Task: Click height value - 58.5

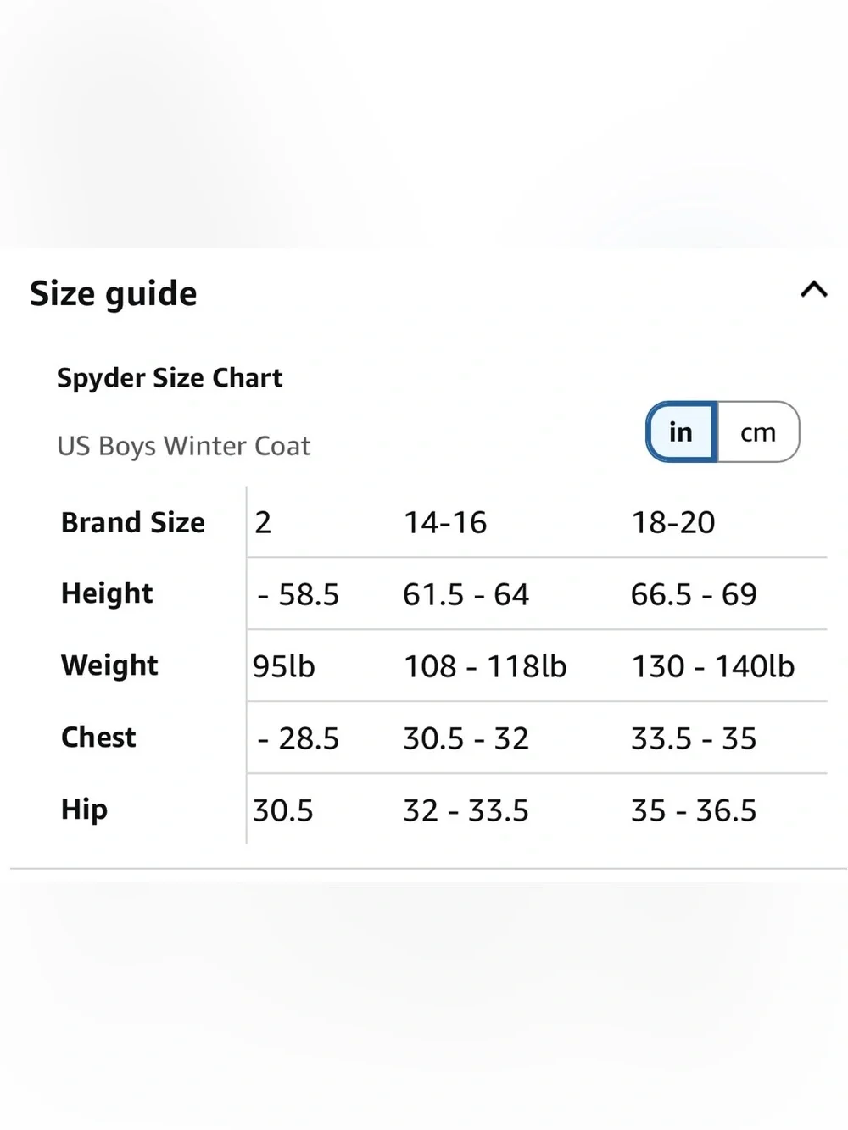Action: pos(298,595)
